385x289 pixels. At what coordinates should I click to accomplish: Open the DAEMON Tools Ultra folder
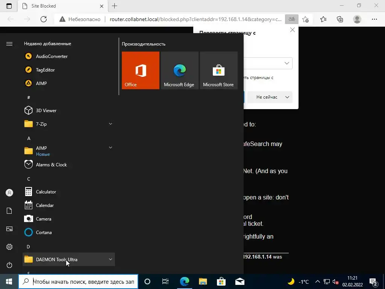click(69, 259)
